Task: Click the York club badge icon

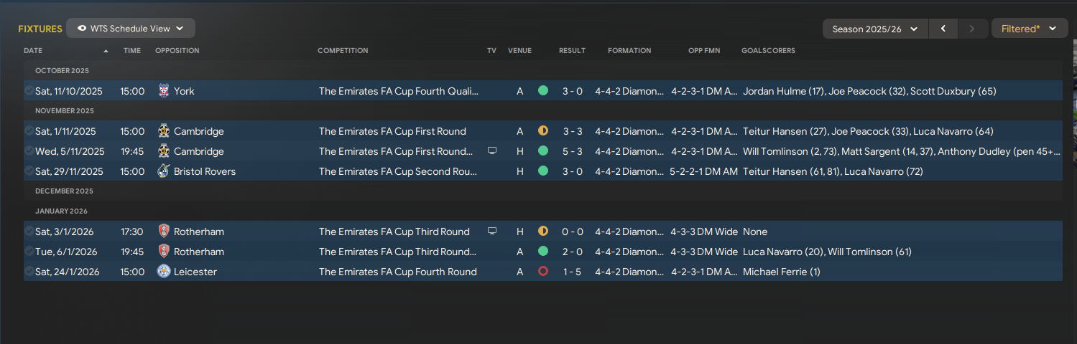Action: click(163, 91)
